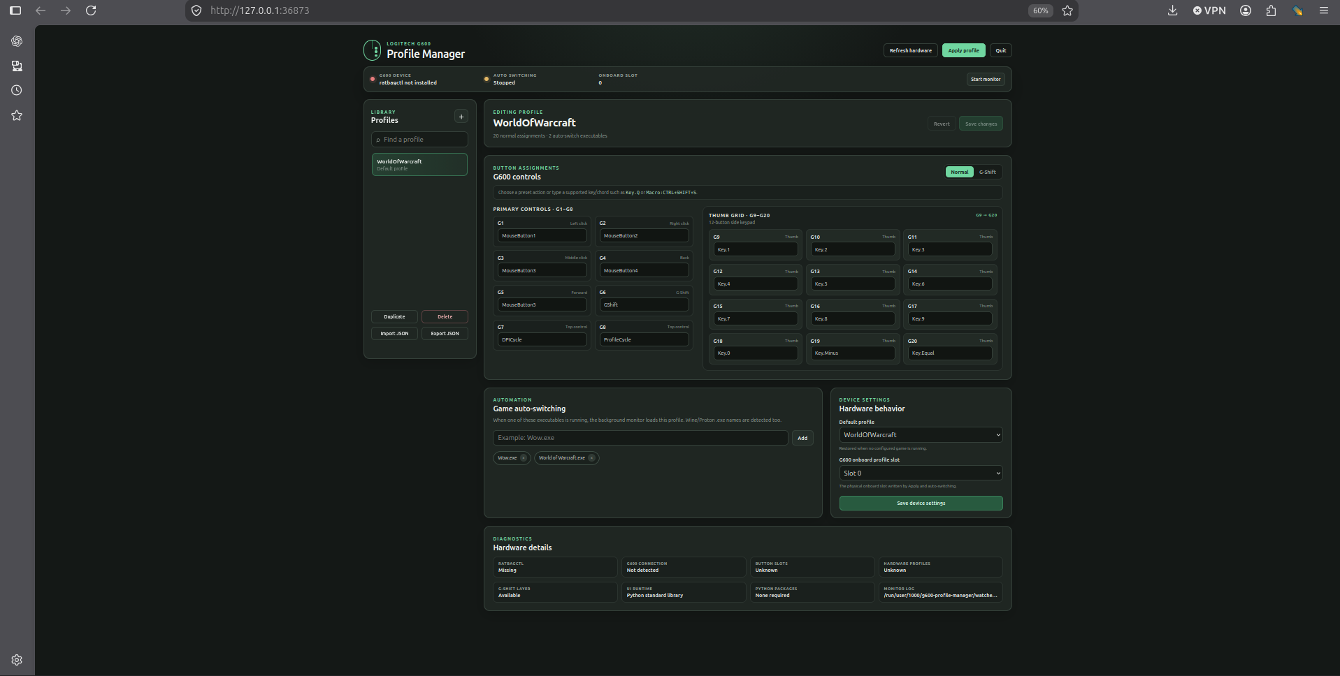This screenshot has width=1340, height=676.
Task: Select the WorldOfWarcraft profile in the library
Action: point(419,165)
